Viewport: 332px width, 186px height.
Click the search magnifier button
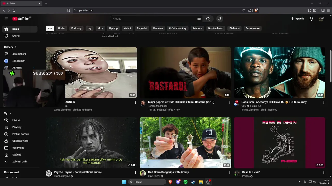tap(208, 19)
